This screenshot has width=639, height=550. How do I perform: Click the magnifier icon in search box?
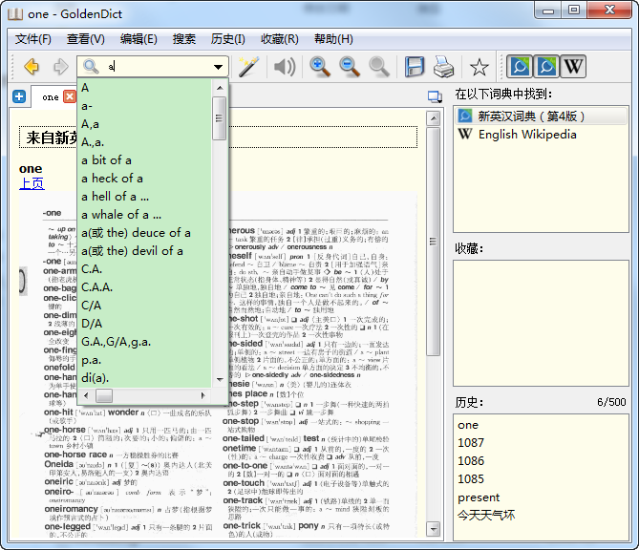click(x=91, y=66)
